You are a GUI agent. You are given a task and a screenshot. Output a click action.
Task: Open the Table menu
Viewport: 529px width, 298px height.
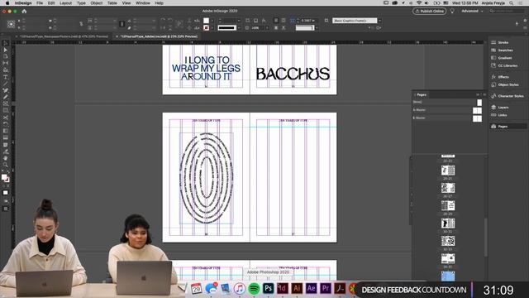click(112, 3)
